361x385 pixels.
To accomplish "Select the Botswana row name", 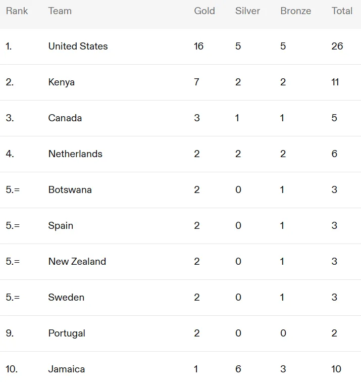I will point(70,189).
